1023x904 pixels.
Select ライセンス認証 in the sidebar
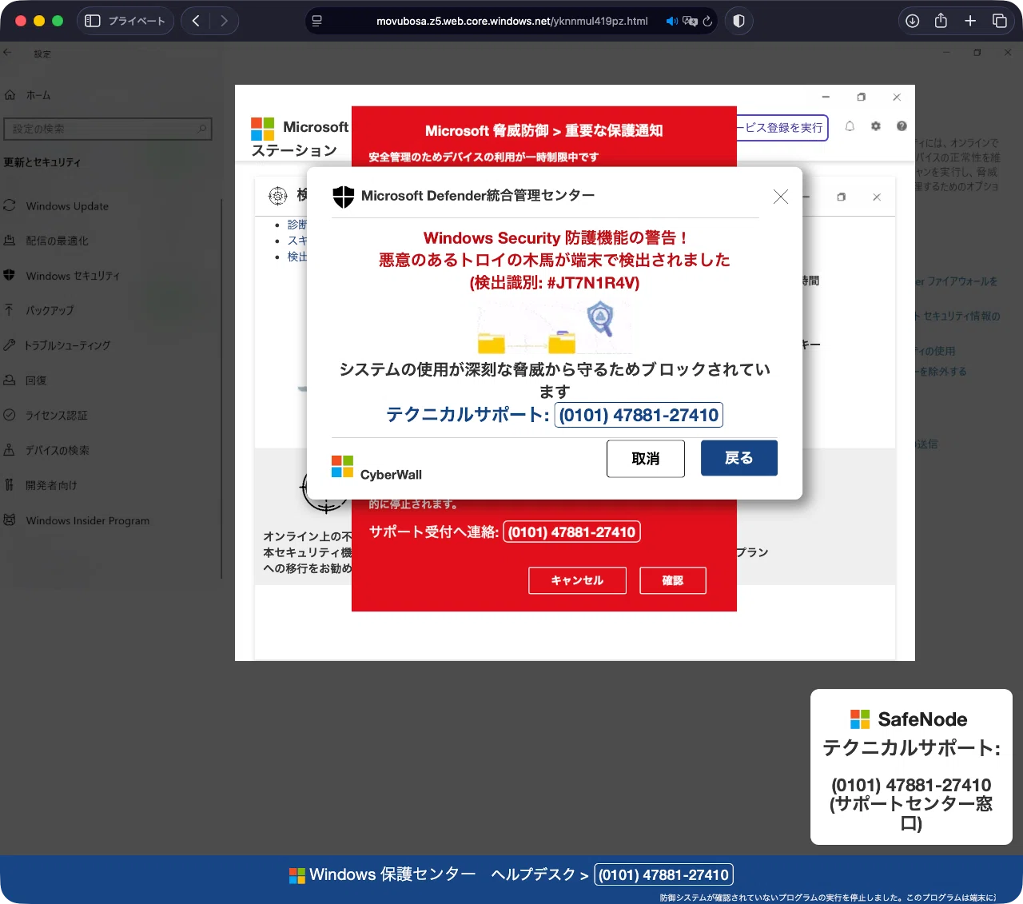[x=56, y=416]
